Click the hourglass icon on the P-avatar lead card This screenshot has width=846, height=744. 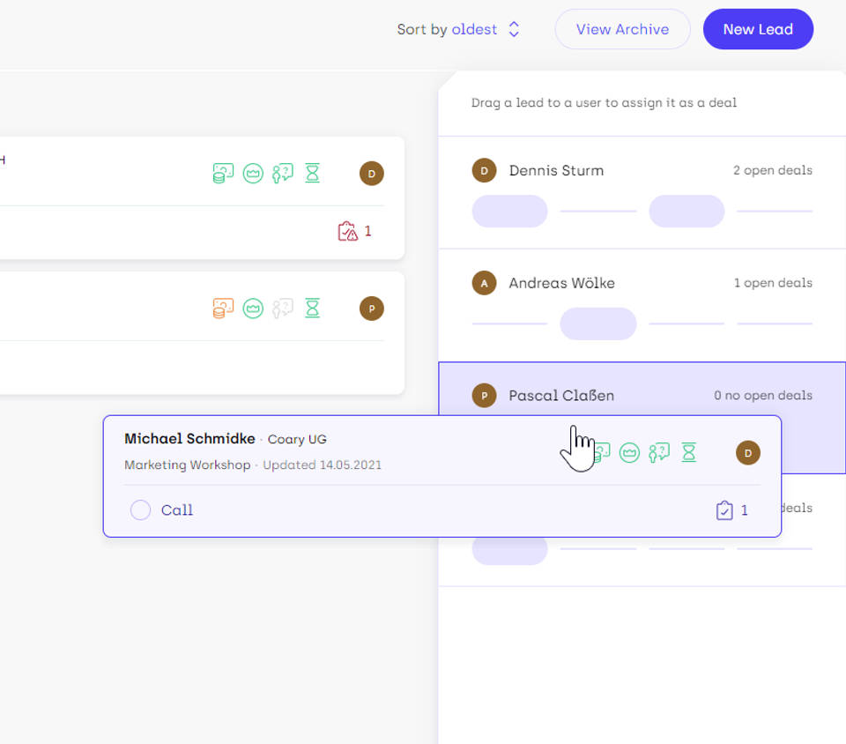pyautogui.click(x=312, y=308)
